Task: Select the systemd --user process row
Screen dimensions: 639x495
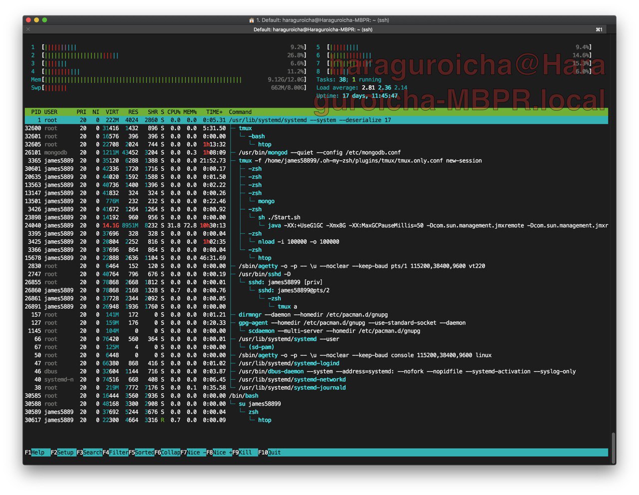Action: click(x=317, y=339)
